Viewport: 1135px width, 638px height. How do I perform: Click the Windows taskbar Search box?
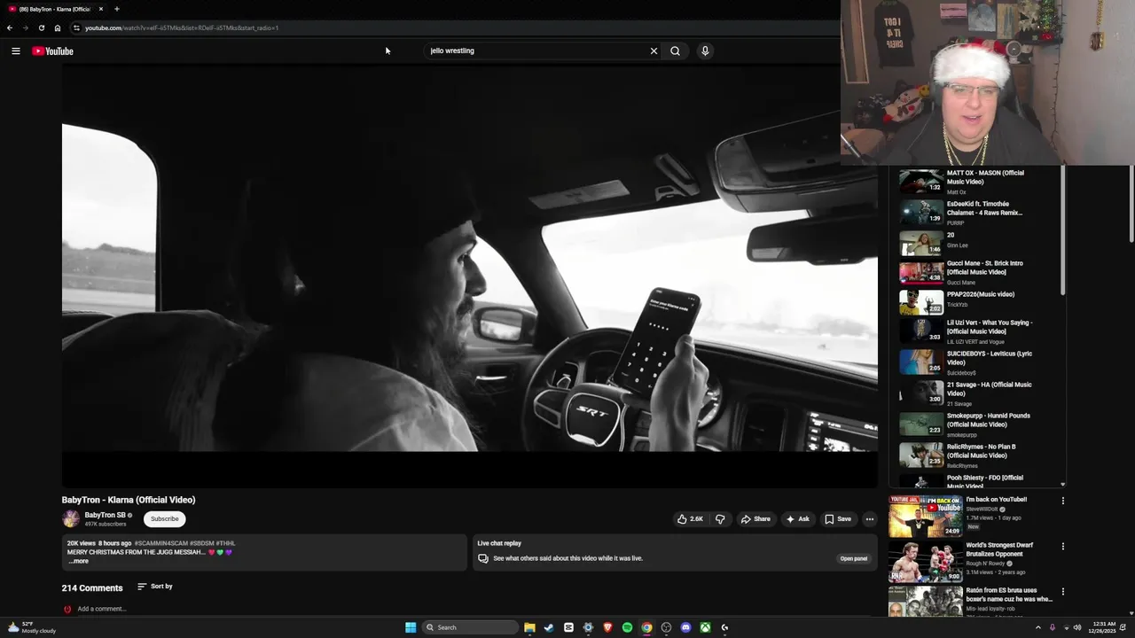pos(470,627)
